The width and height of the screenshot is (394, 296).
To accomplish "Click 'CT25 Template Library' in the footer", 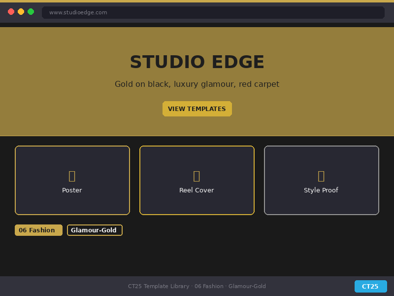I will click(x=158, y=287).
